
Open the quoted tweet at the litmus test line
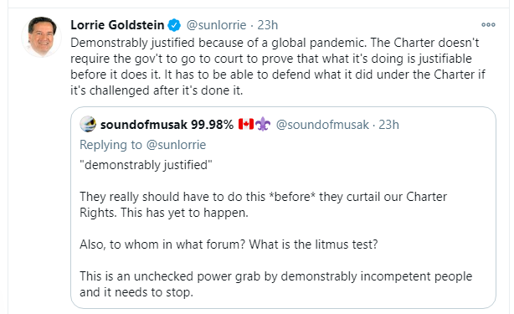pos(229,245)
